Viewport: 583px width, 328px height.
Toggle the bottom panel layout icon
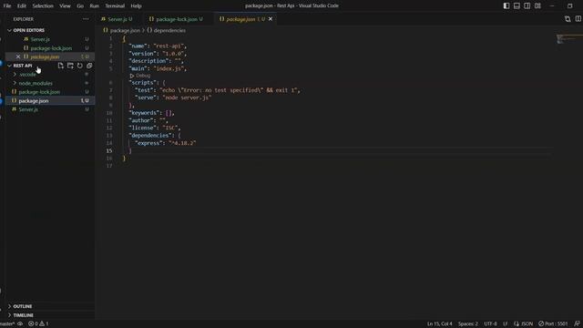517,6
